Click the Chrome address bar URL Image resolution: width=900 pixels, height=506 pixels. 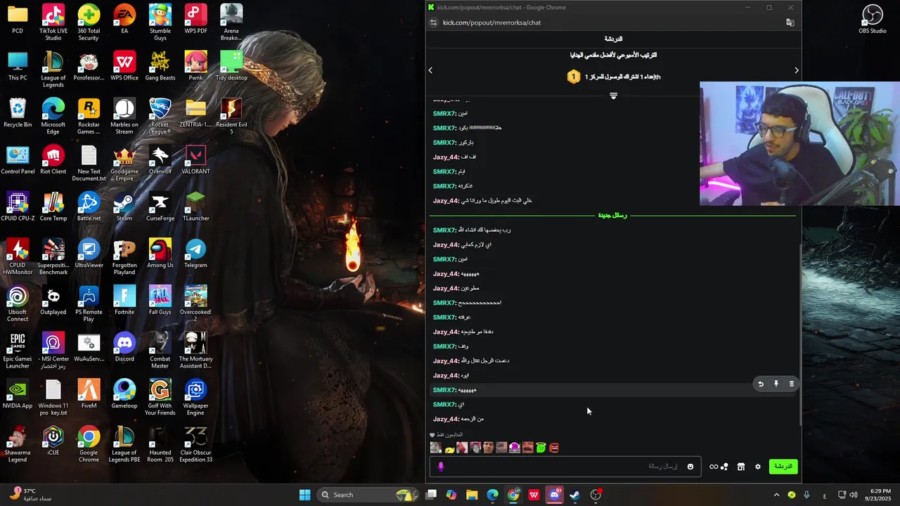491,22
